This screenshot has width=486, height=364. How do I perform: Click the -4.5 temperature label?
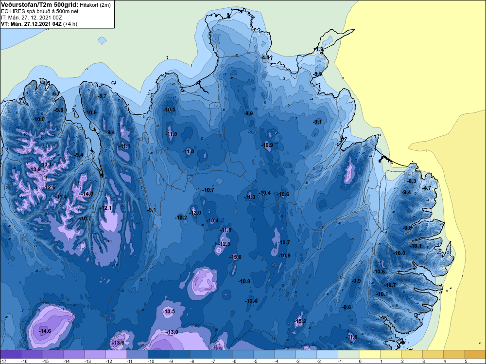[x=46, y=83]
